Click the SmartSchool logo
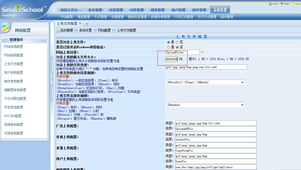301x170 pixels. point(22,10)
